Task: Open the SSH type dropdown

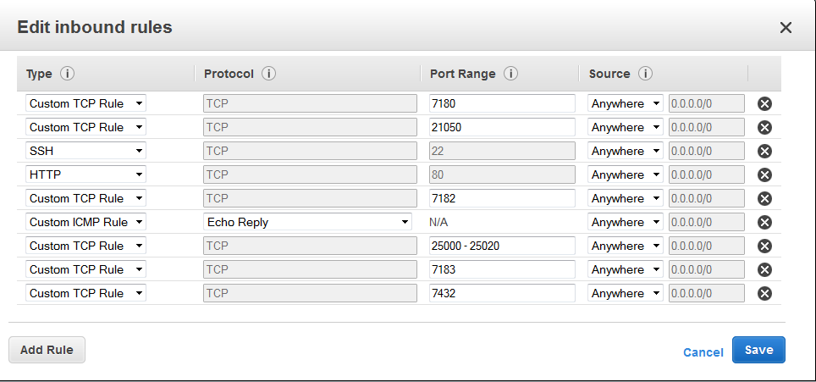Action: 85,151
